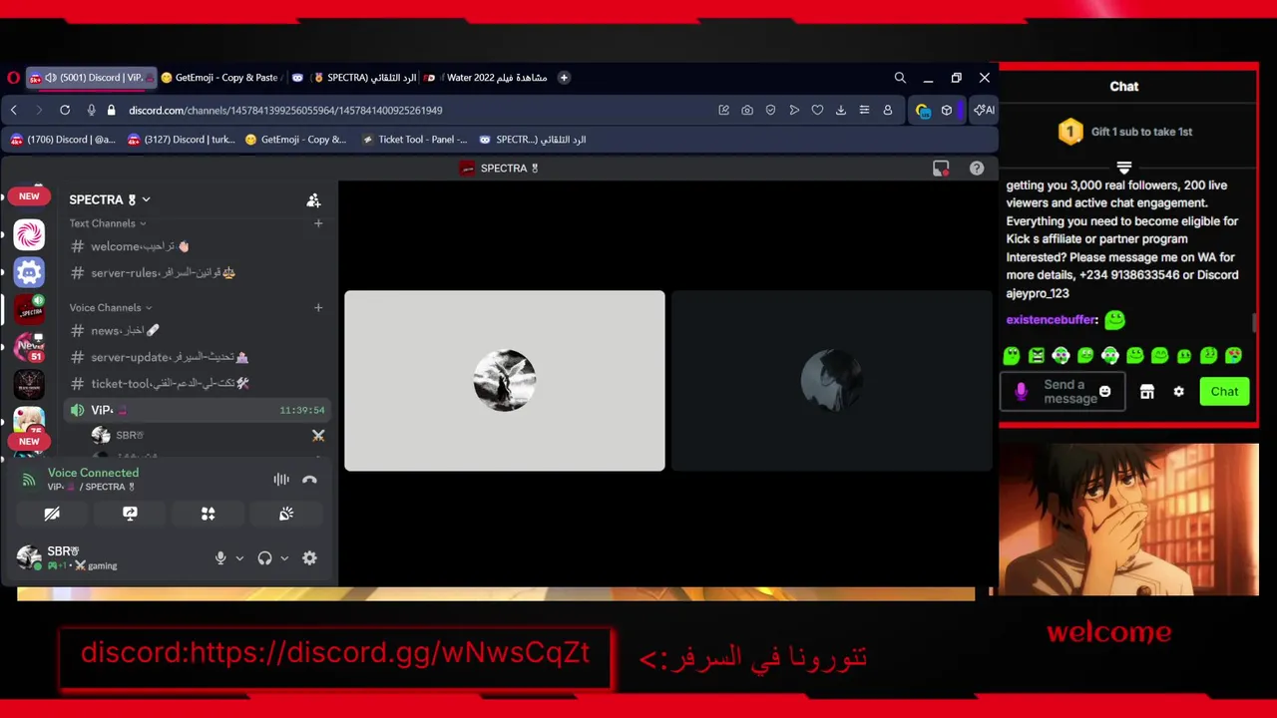The height and width of the screenshot is (718, 1277).
Task: Take browser snapshot with camera icon
Action: coord(747,110)
